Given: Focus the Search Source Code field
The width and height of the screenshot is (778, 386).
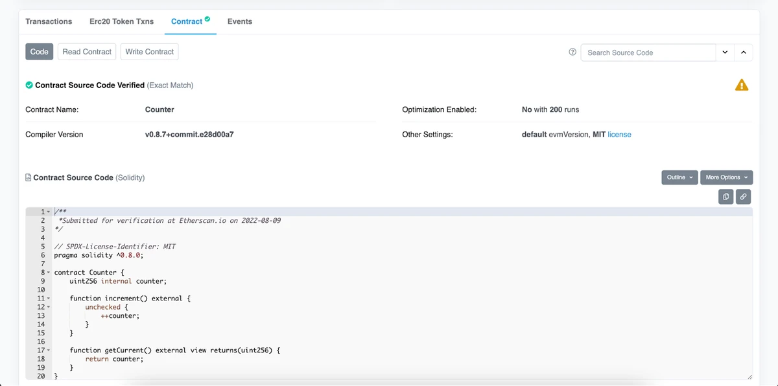Looking at the screenshot, I should point(648,52).
